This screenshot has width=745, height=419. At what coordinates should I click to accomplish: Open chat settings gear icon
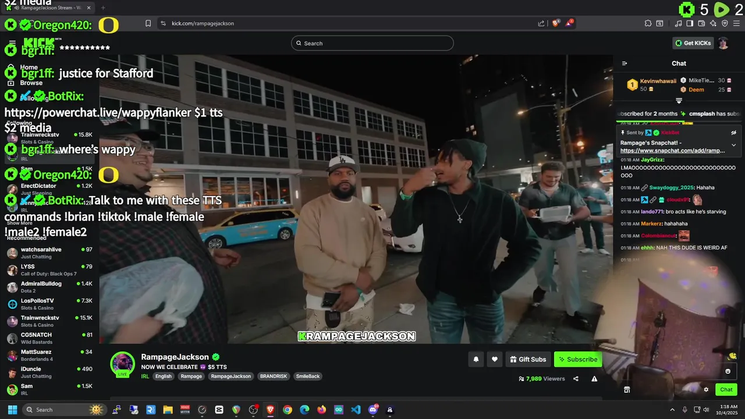coord(706,390)
